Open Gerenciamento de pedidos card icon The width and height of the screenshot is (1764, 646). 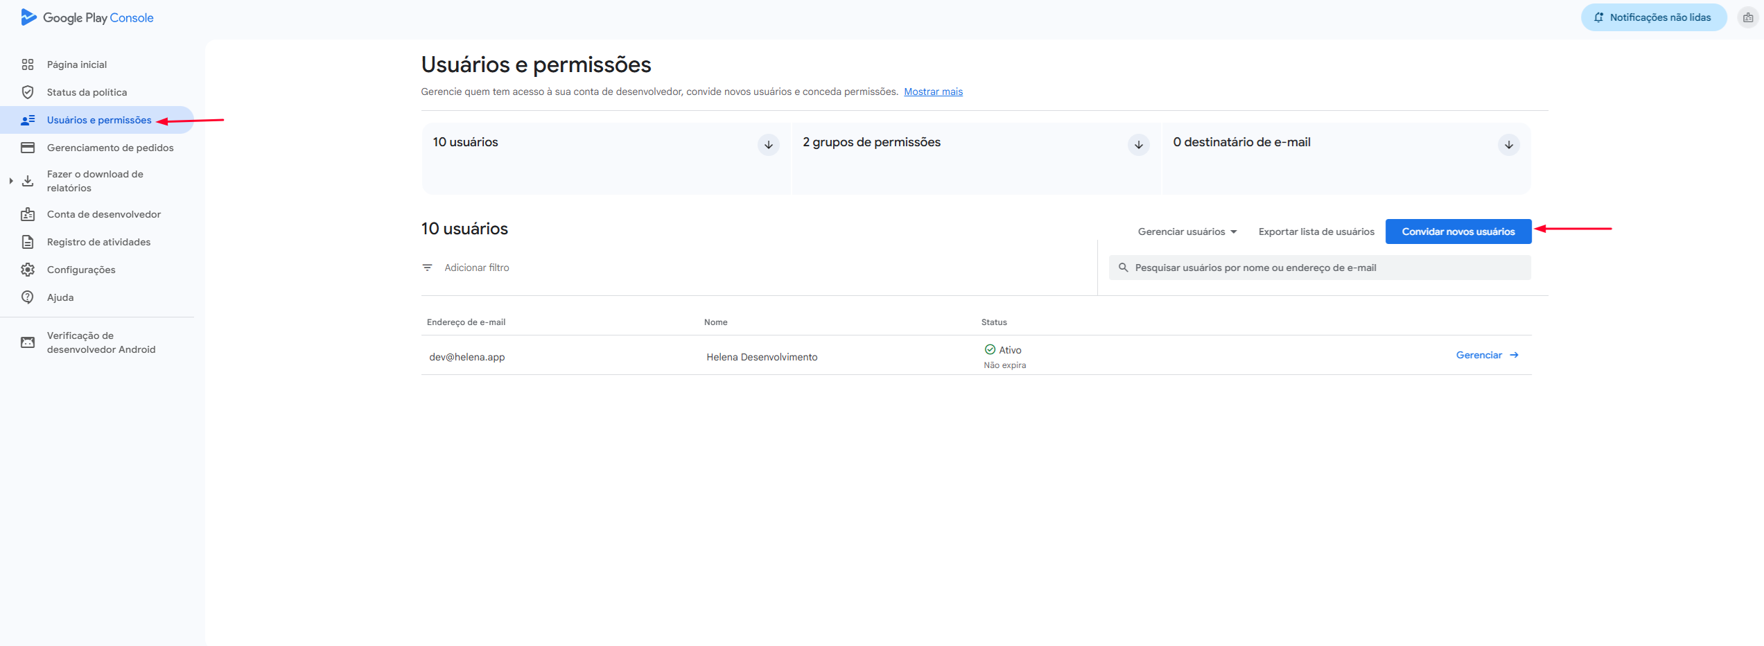(x=28, y=148)
